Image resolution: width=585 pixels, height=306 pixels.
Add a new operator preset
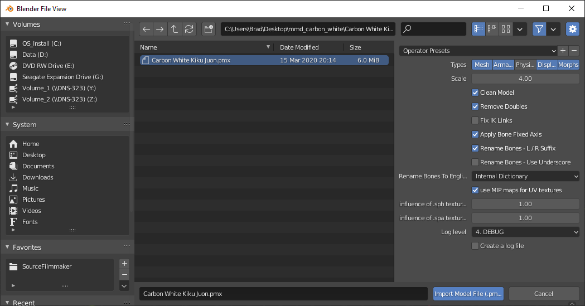click(x=563, y=51)
